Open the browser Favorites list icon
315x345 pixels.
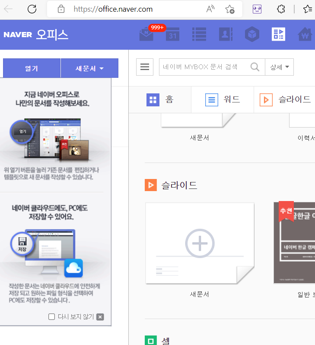pos(308,9)
